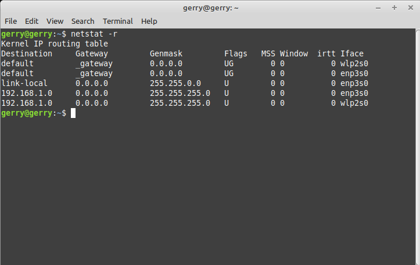420x265 pixels.
Task: Minimize the terminal window
Action: (378, 8)
